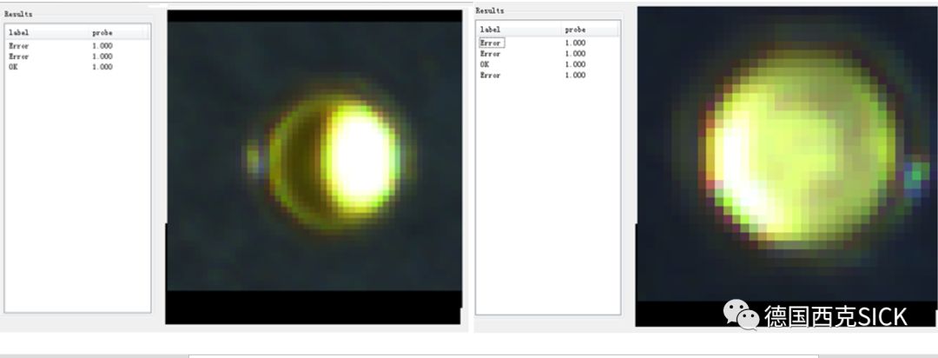This screenshot has width=938, height=358.
Task: Select the OK row in right Results list
Action: [x=485, y=64]
